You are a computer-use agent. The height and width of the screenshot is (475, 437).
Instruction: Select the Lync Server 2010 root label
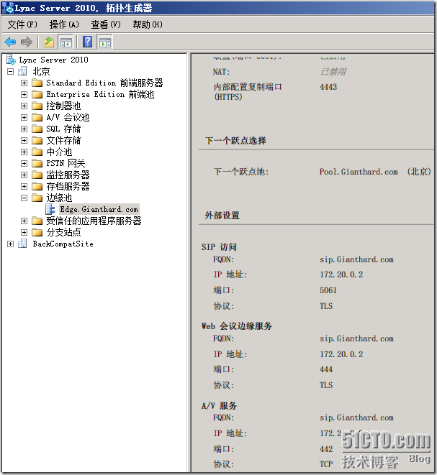tap(53, 60)
